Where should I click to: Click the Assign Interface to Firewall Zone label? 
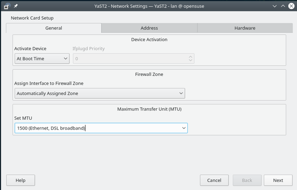(x=49, y=83)
